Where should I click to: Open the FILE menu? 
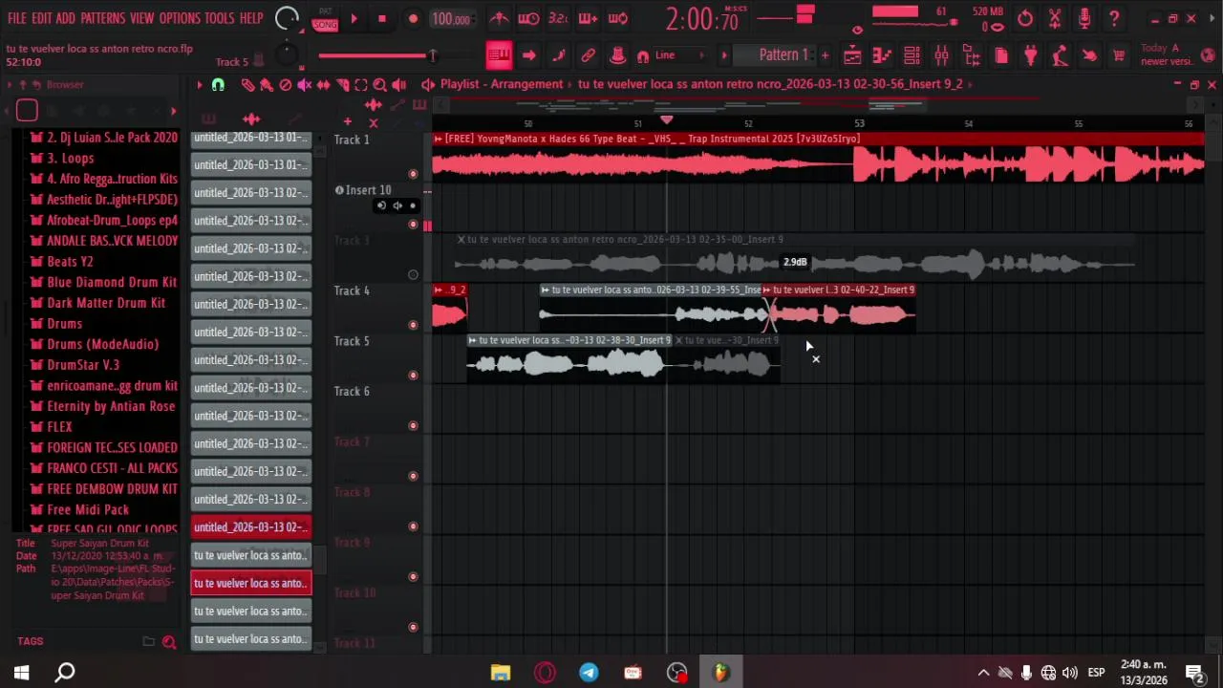[17, 18]
